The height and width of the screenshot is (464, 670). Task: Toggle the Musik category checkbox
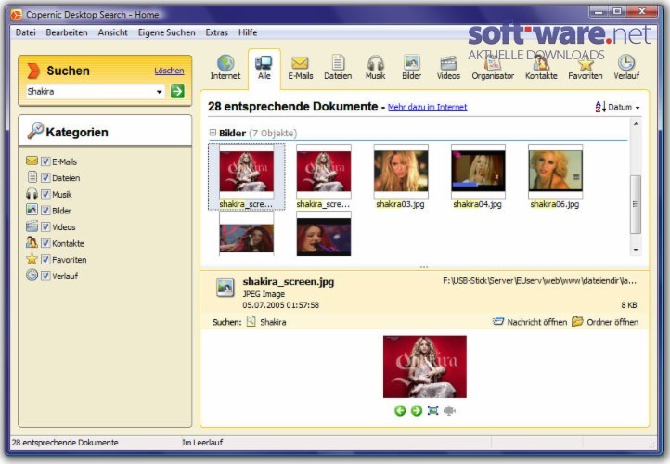[45, 194]
